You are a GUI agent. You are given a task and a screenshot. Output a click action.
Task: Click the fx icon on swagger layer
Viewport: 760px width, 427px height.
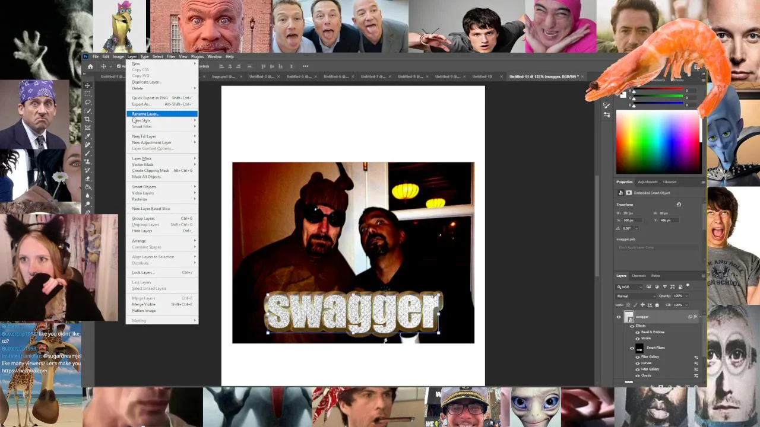695,317
